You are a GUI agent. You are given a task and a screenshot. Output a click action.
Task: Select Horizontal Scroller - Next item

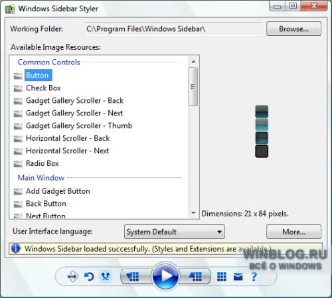67,151
